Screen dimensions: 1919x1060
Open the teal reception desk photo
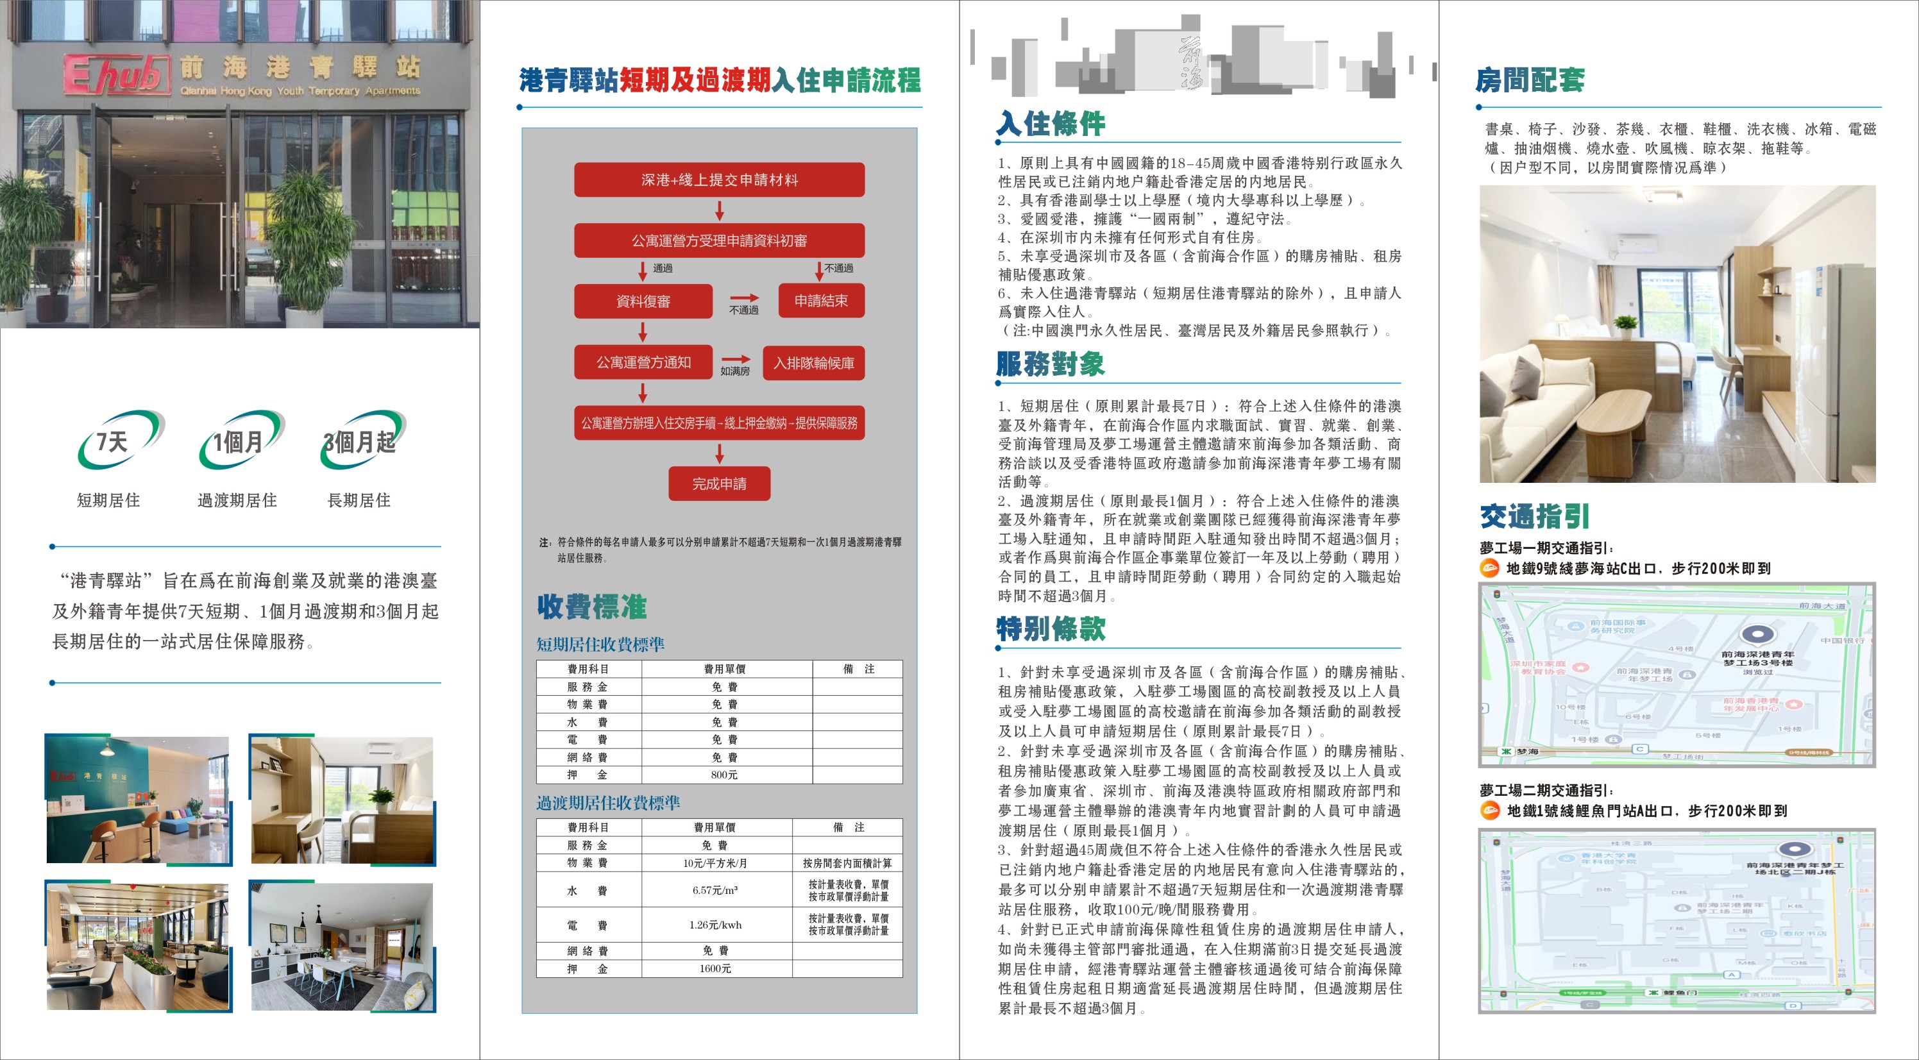(139, 799)
